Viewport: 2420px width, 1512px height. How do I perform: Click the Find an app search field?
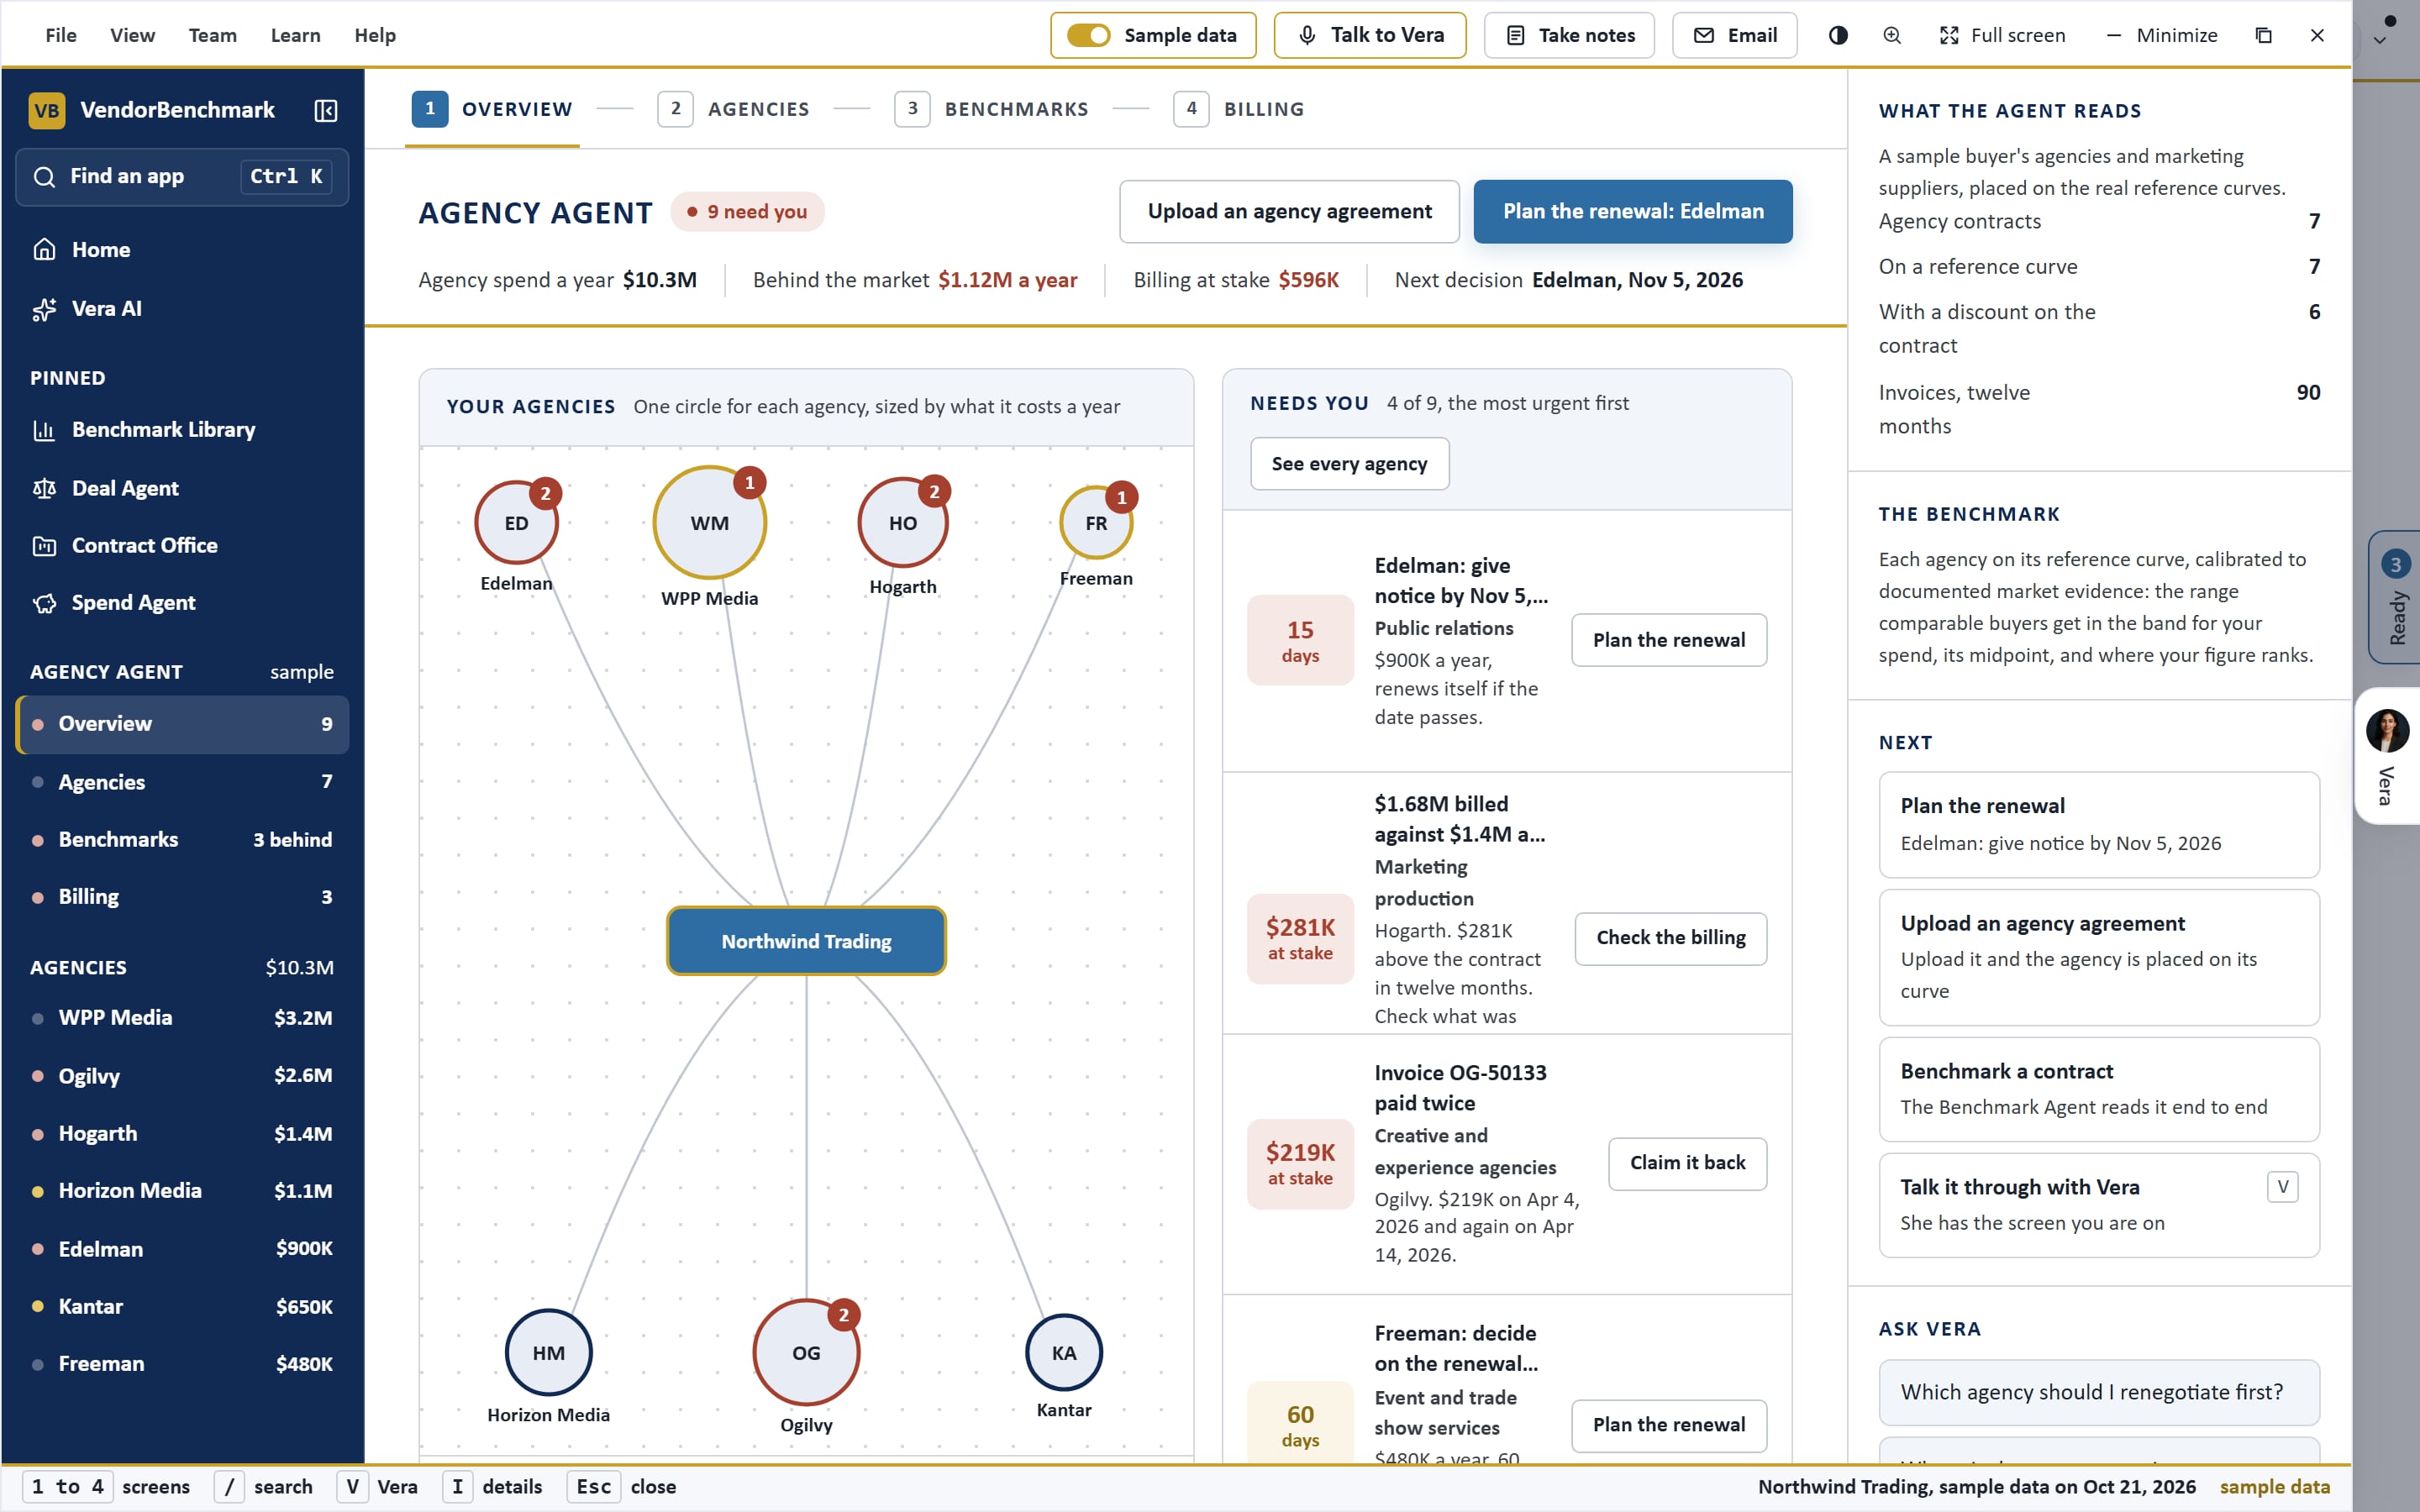coord(182,177)
